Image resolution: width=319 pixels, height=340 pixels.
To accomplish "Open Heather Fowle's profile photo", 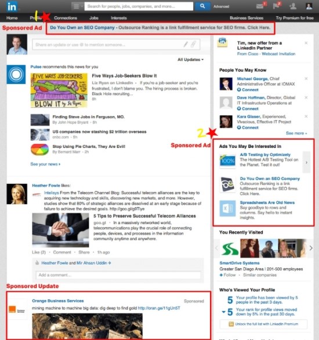I will pos(17,194).
